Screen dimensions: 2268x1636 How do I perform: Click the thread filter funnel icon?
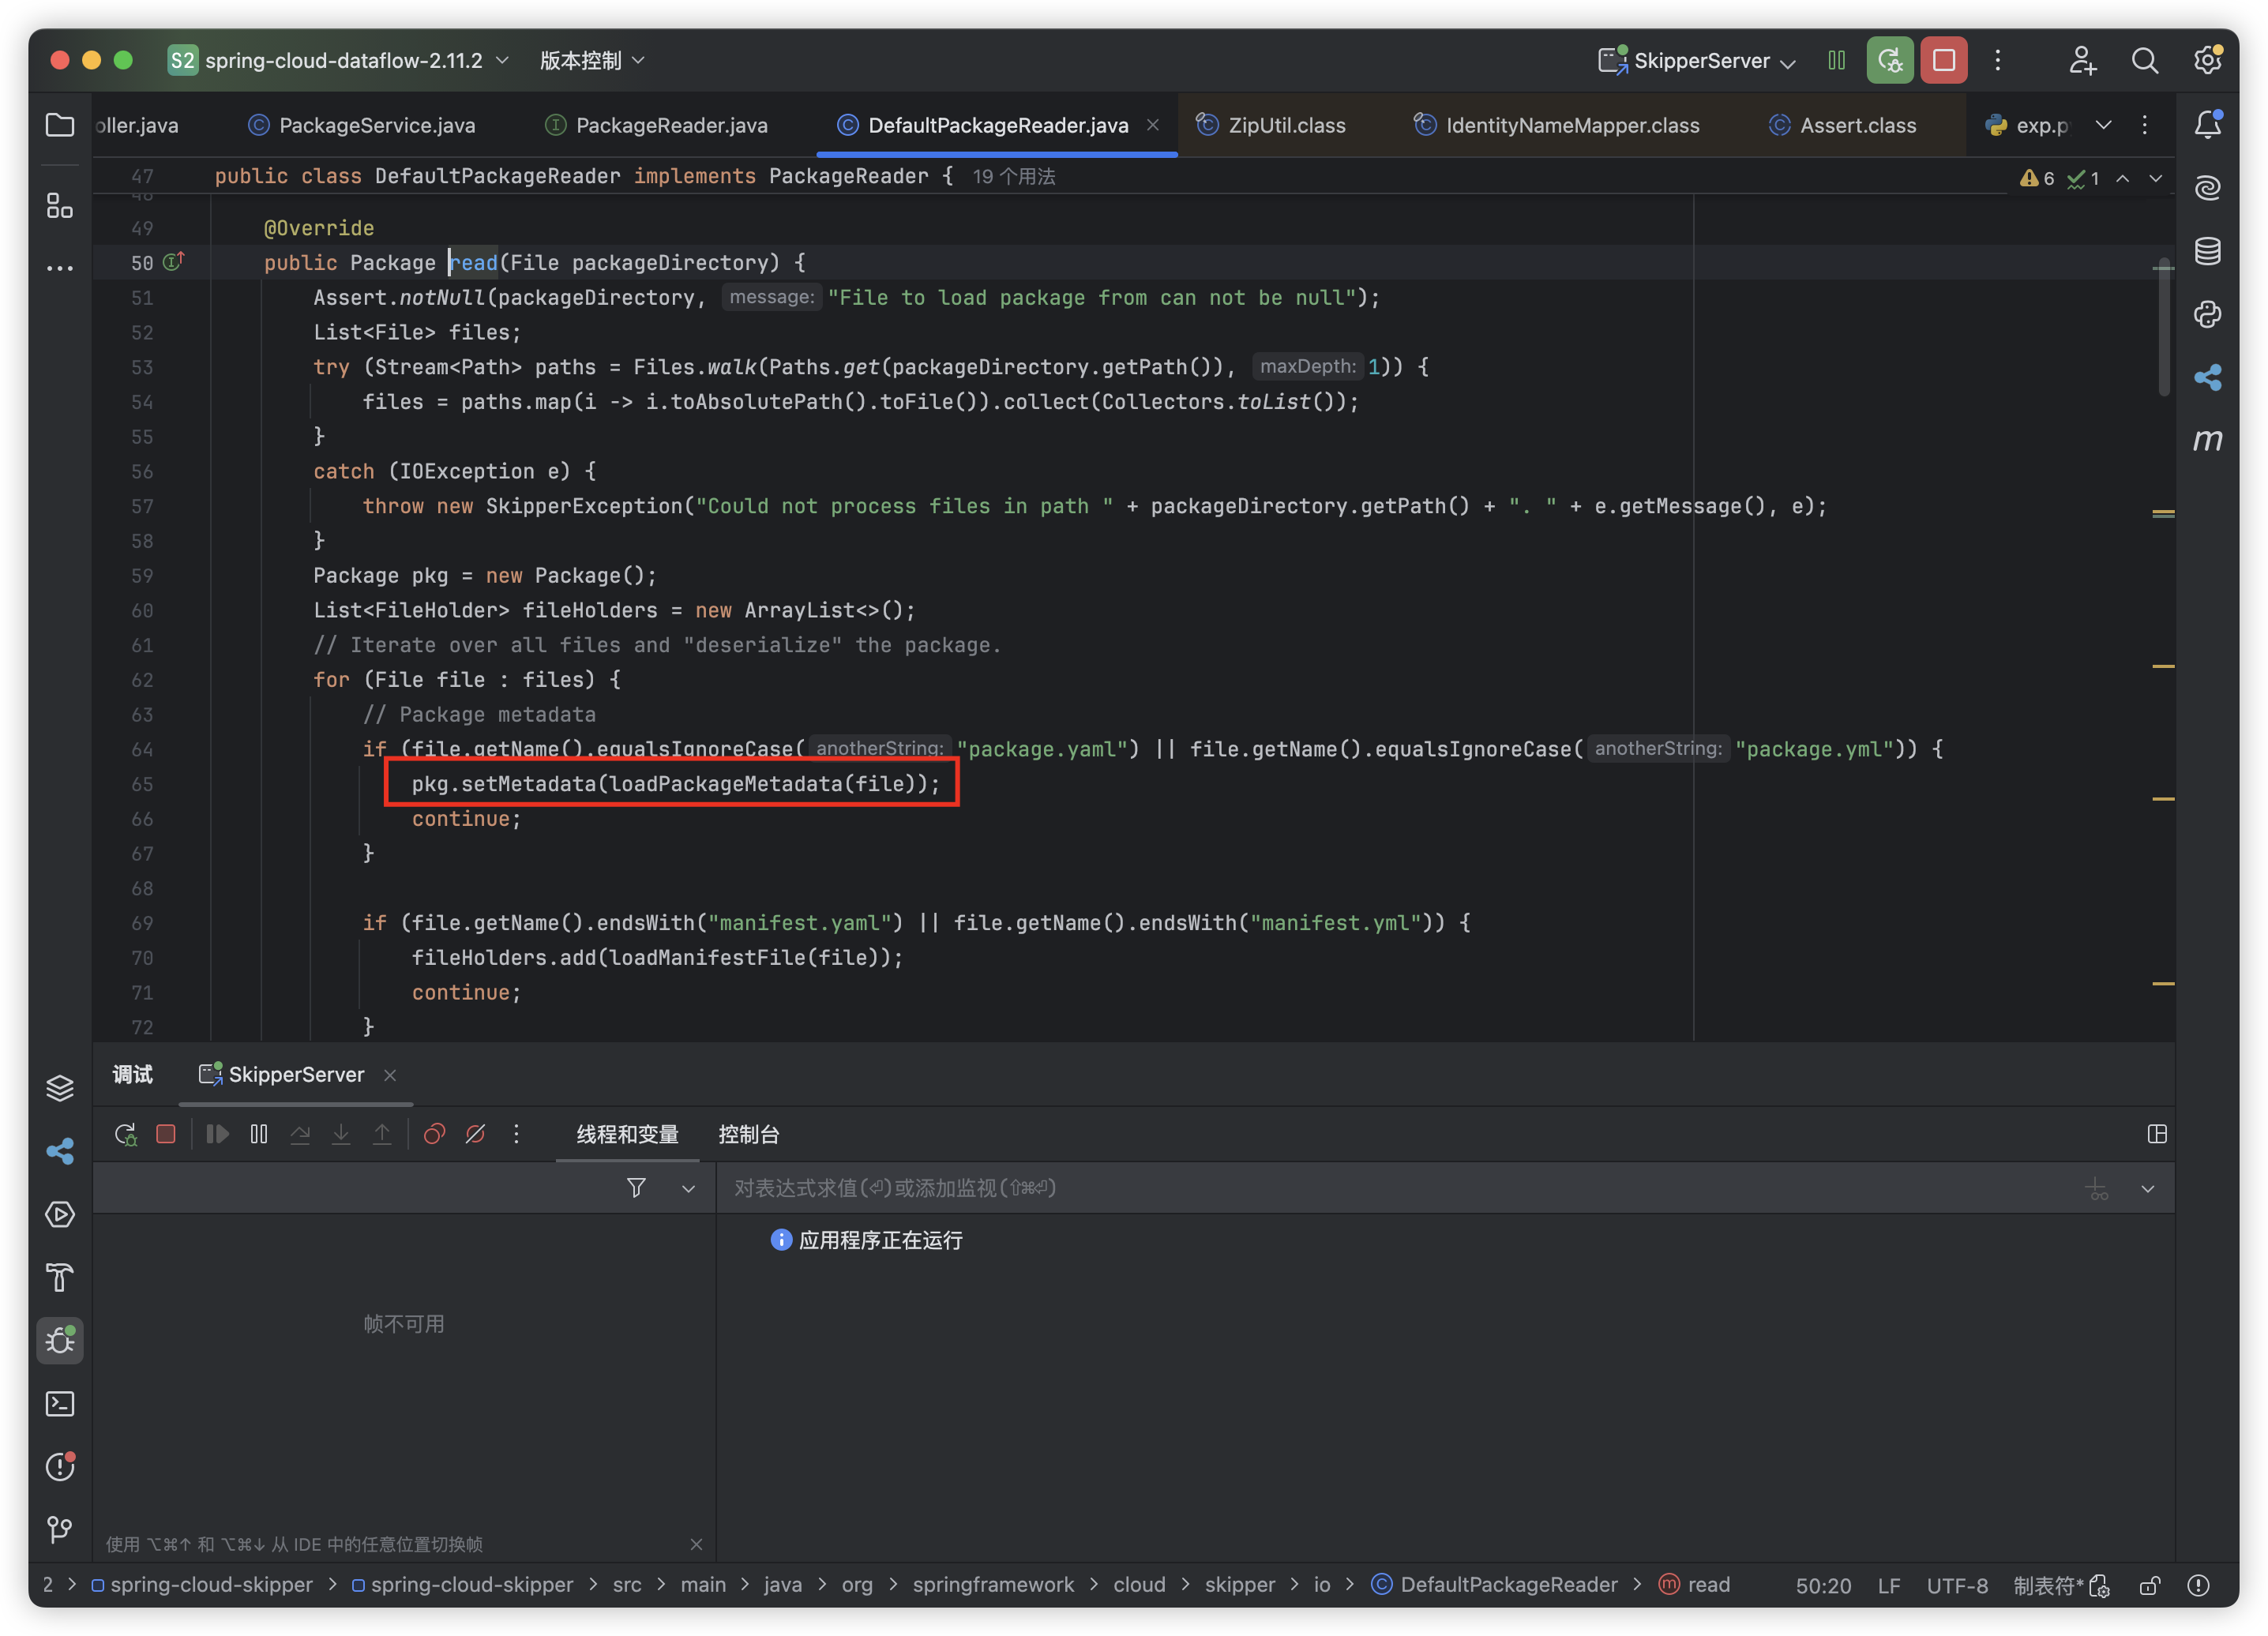[636, 1188]
